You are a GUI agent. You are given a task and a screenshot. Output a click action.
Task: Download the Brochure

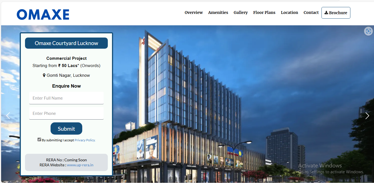(336, 13)
